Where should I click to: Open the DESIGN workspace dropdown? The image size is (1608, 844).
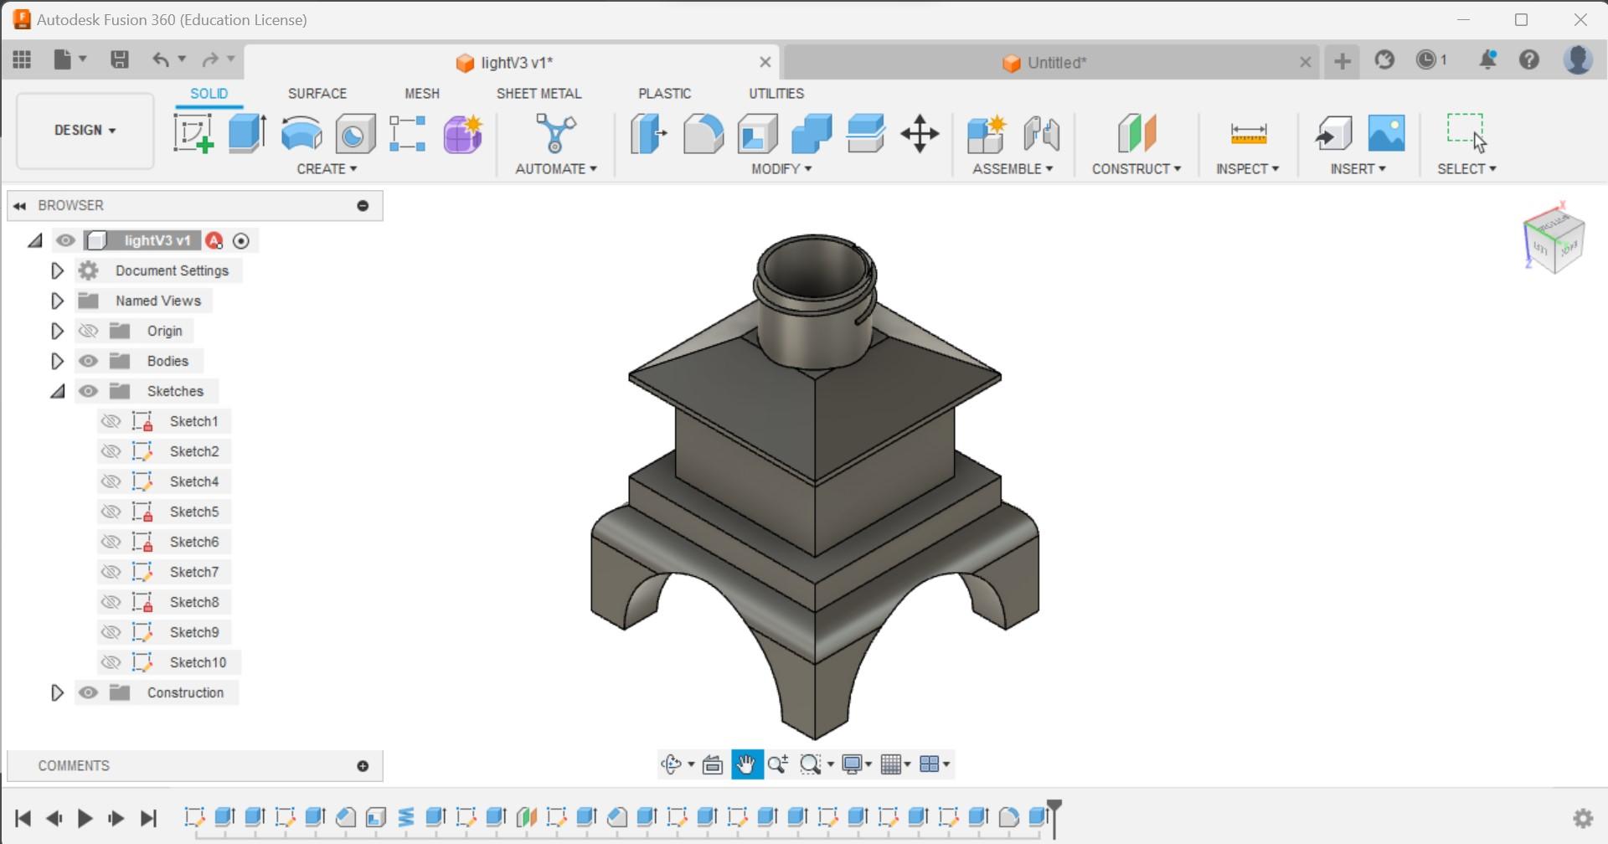[85, 131]
